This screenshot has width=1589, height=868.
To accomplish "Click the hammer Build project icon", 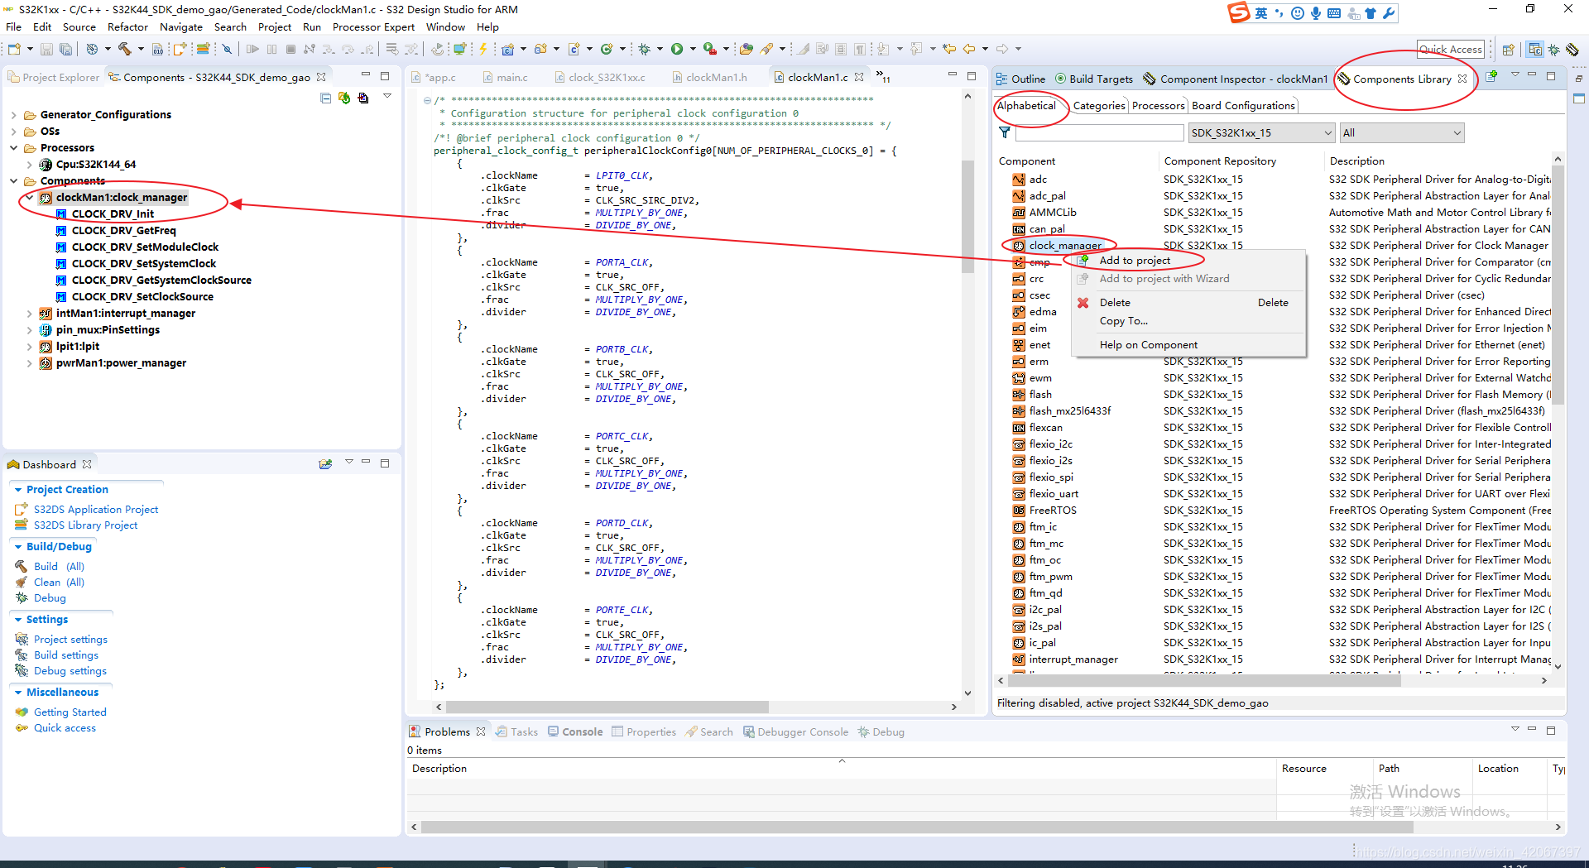I will point(124,49).
